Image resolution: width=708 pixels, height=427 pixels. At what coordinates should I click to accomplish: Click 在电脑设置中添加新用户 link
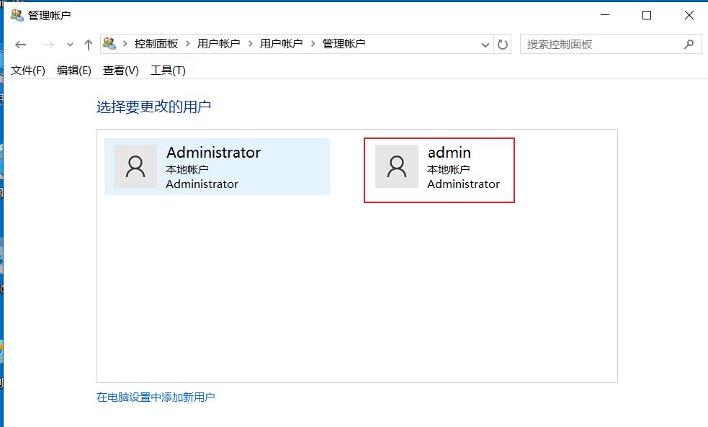(x=156, y=397)
